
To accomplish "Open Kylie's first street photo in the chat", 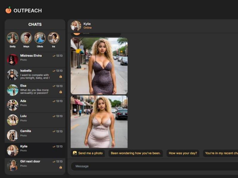I will tap(99, 65).
